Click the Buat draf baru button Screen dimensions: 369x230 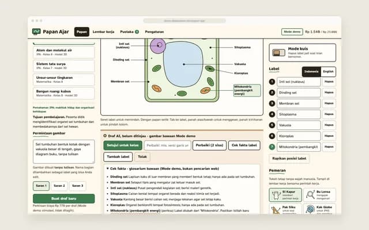tap(64, 198)
